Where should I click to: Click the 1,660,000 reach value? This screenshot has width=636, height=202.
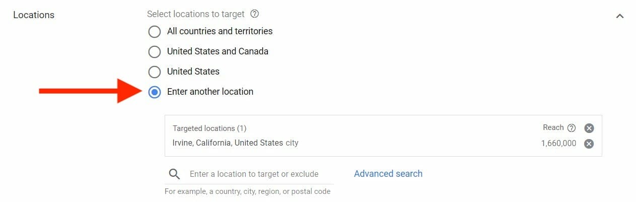[558, 144]
